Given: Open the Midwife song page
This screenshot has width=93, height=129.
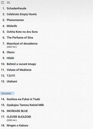Looking at the screenshot, I should point(12,26).
